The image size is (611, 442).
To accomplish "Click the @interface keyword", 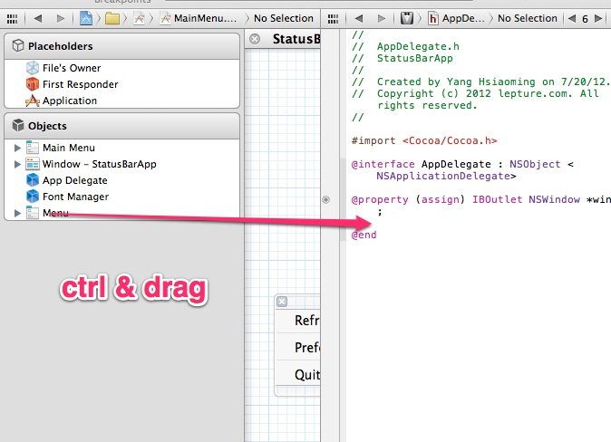I will click(x=383, y=164).
